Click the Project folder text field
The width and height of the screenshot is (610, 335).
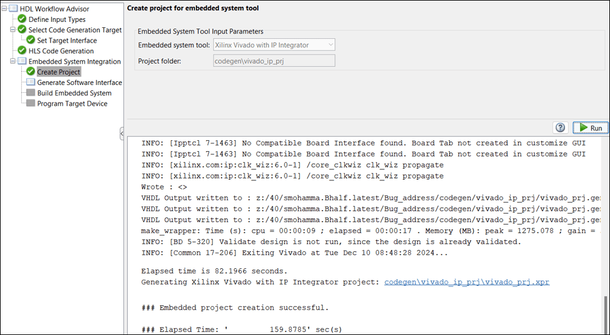(x=274, y=61)
